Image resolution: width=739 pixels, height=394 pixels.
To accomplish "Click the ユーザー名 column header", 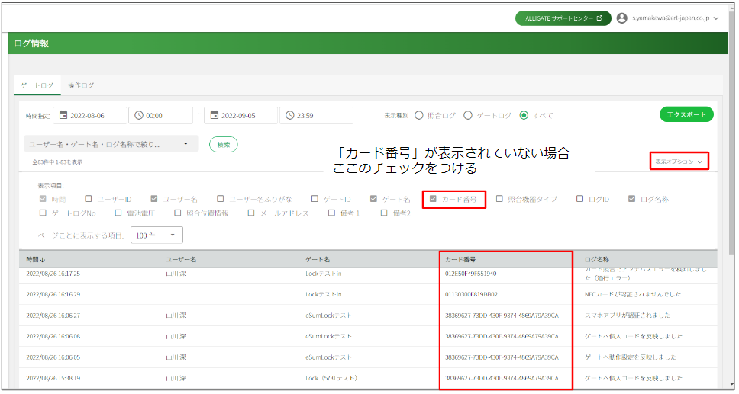I will [x=181, y=260].
